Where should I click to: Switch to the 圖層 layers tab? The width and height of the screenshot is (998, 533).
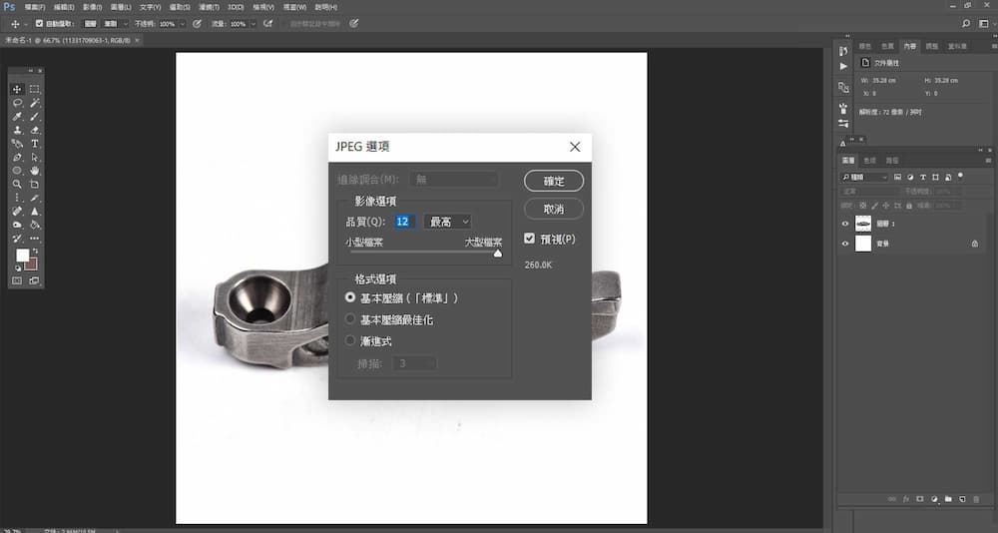(848, 161)
